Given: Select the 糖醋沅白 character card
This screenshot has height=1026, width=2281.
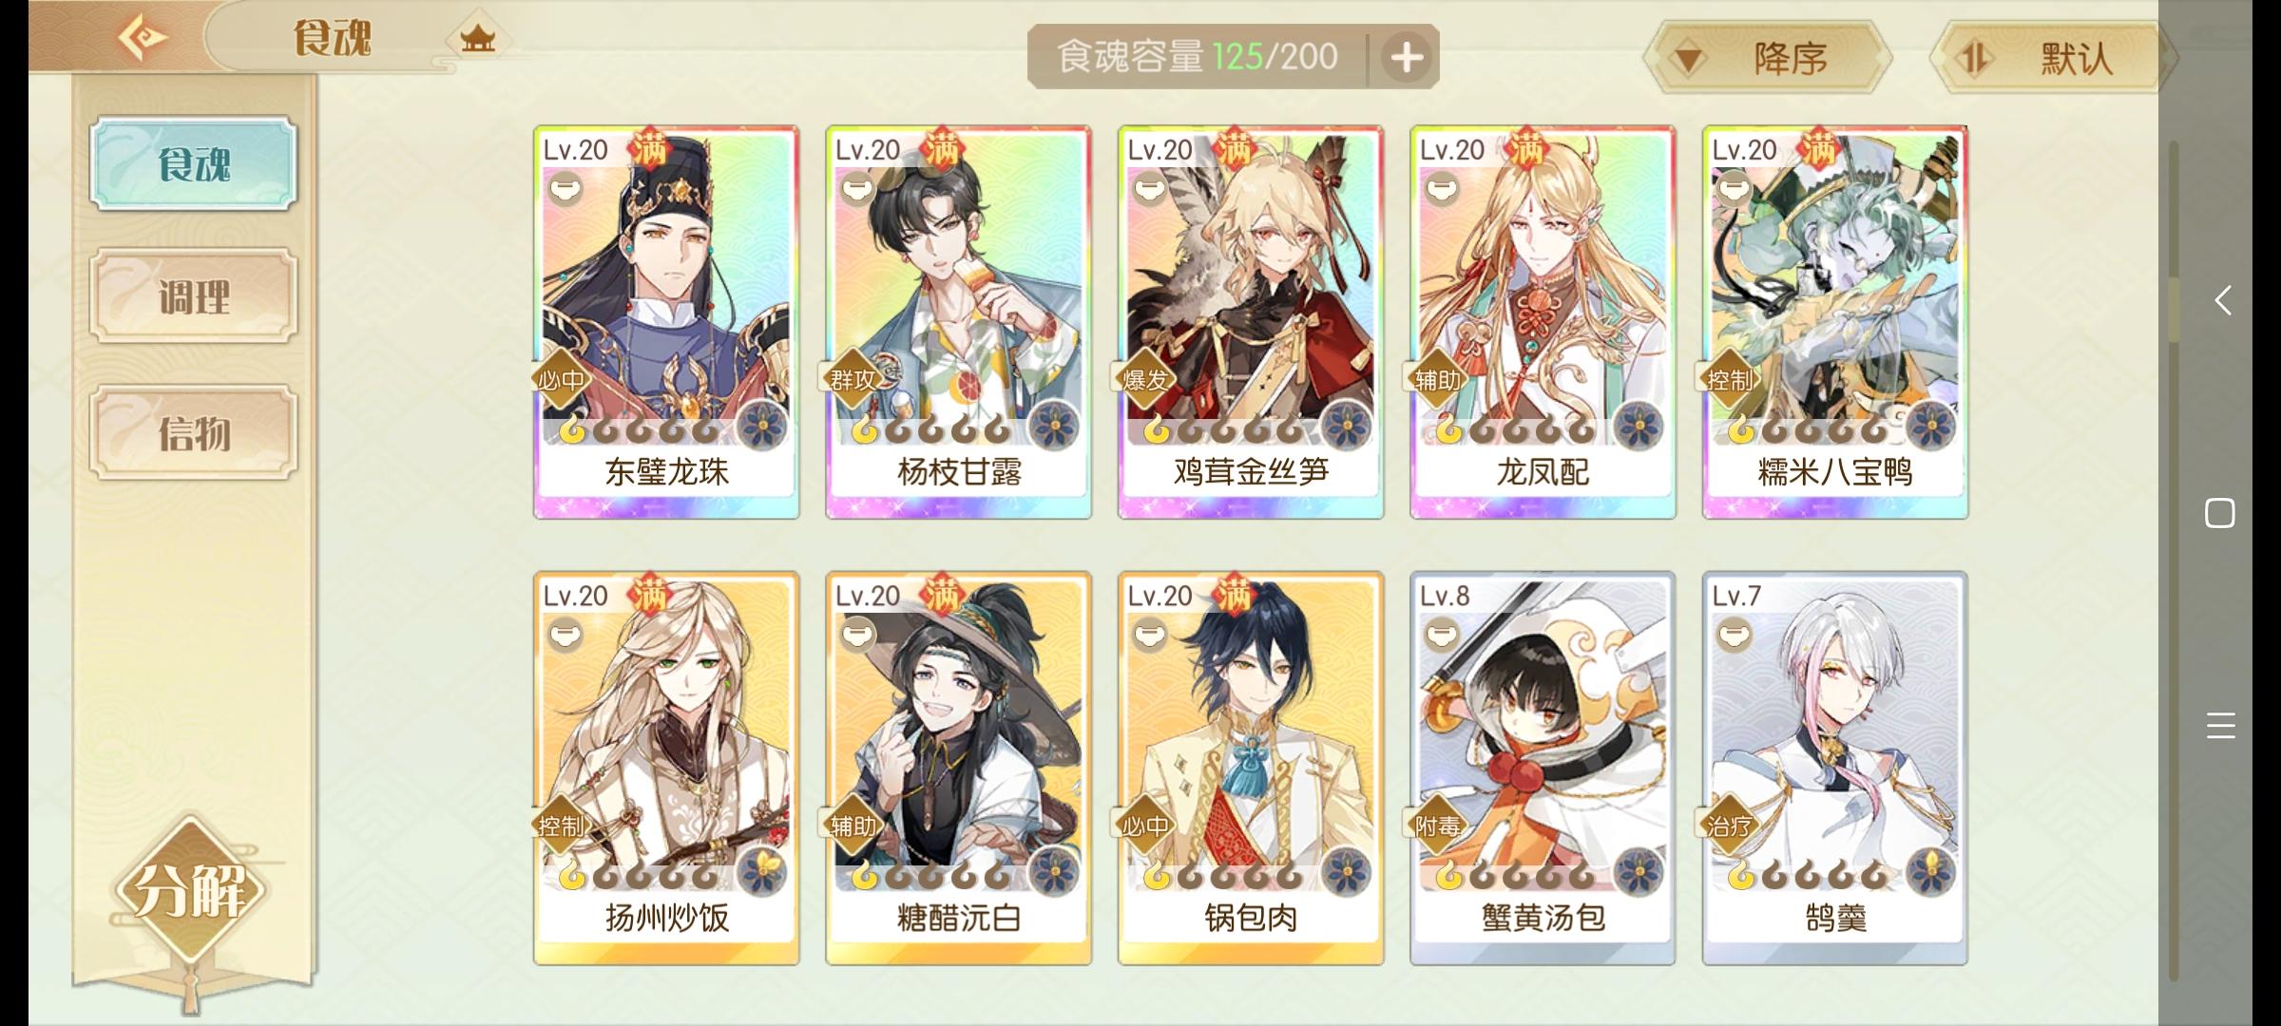Looking at the screenshot, I should click(958, 769).
